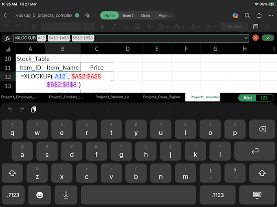
Task: Toggle italic formatting
Action: click(114, 26)
